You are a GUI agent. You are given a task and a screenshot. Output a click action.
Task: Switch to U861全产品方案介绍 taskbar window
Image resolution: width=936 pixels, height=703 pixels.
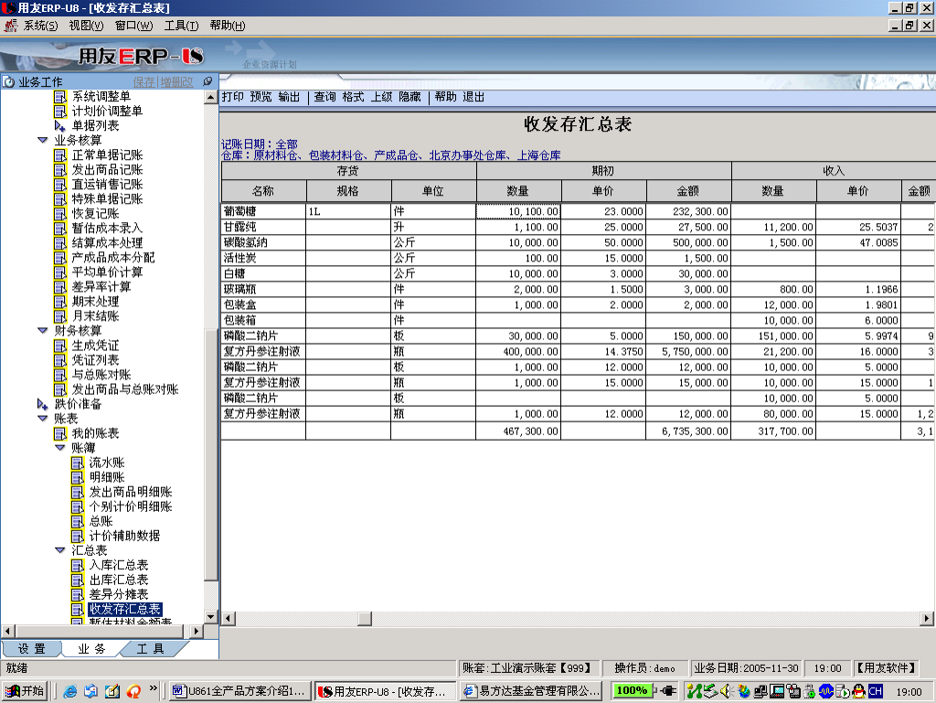240,691
